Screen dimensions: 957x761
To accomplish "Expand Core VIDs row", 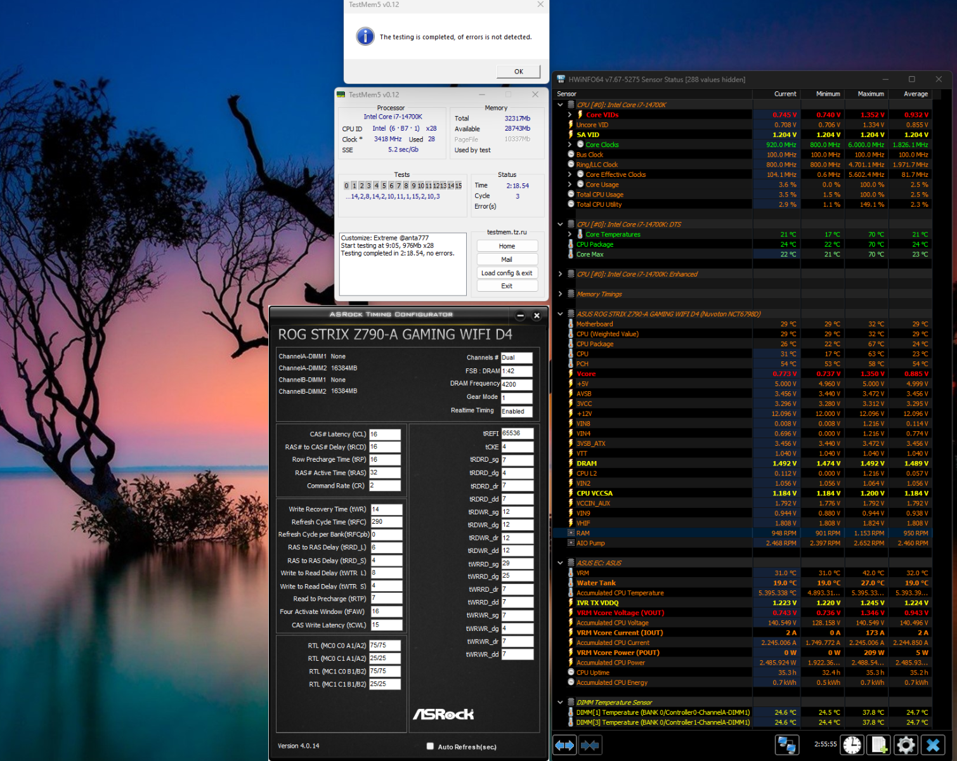I will point(570,115).
